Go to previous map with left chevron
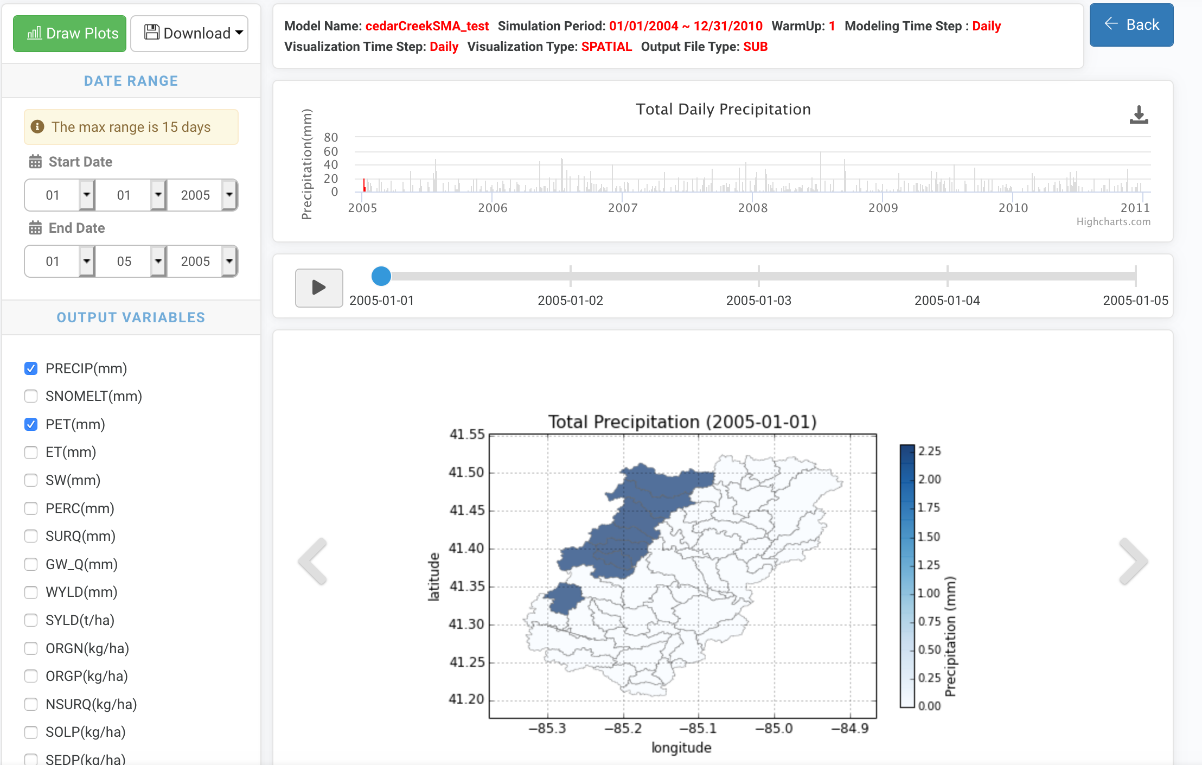1202x765 pixels. [314, 562]
